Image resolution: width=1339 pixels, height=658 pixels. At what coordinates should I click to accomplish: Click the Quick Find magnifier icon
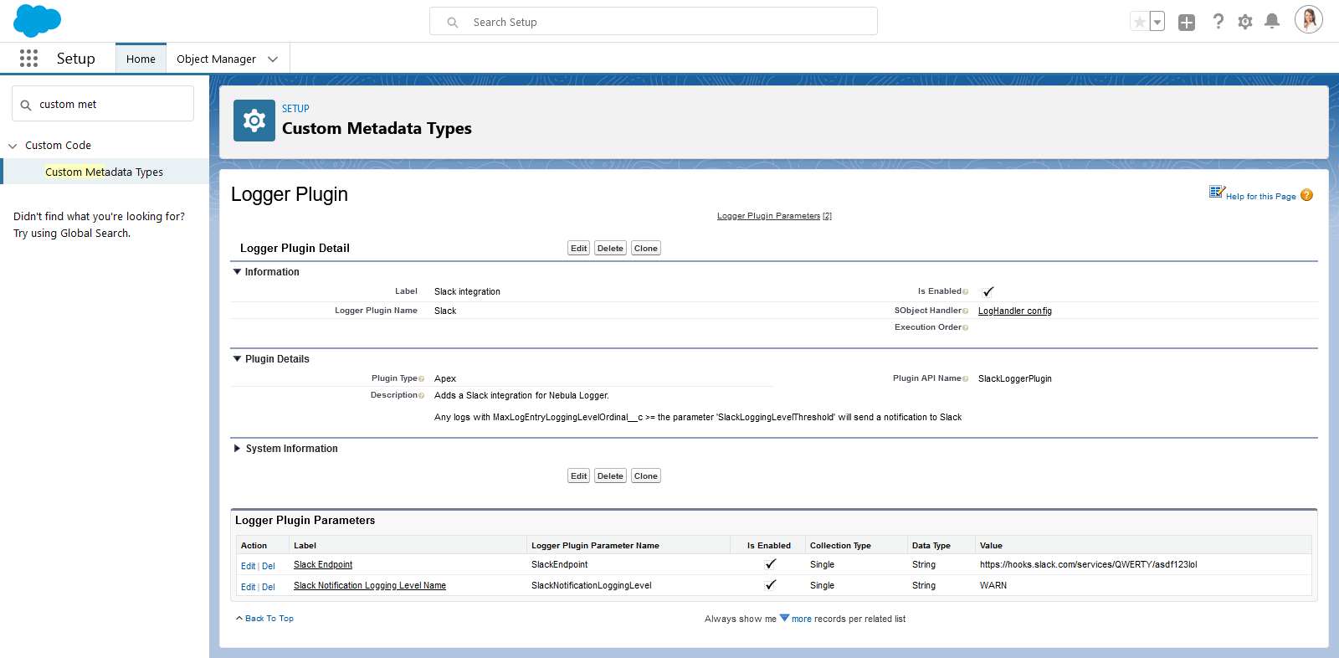click(x=26, y=105)
